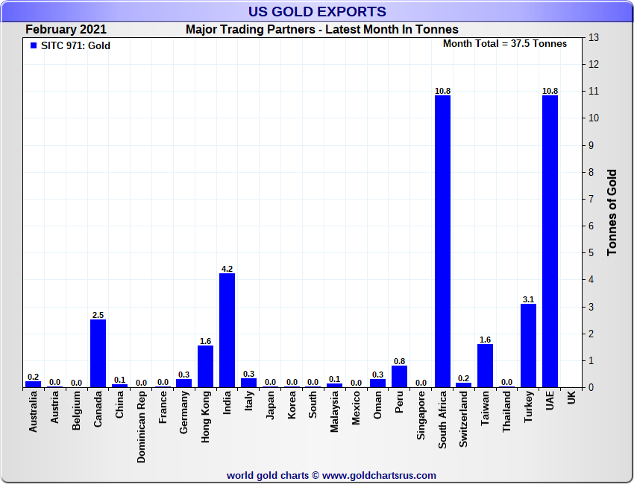634x484 pixels.
Task: Click the Korea axis label
Action: [292, 405]
